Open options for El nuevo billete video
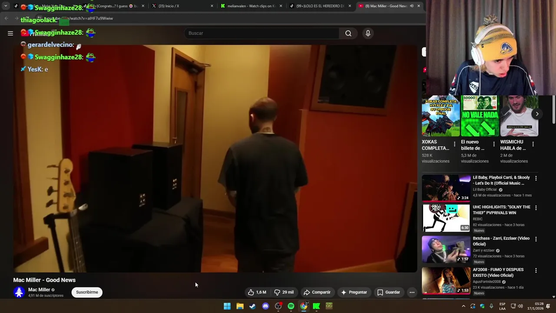 point(493,144)
